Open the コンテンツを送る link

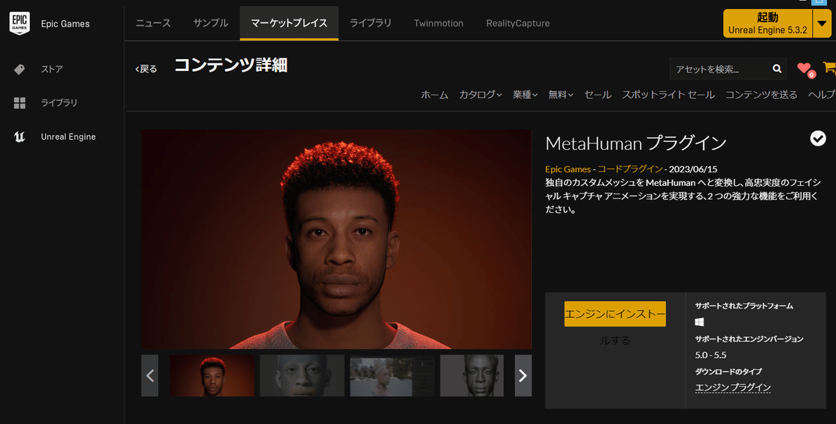[761, 95]
